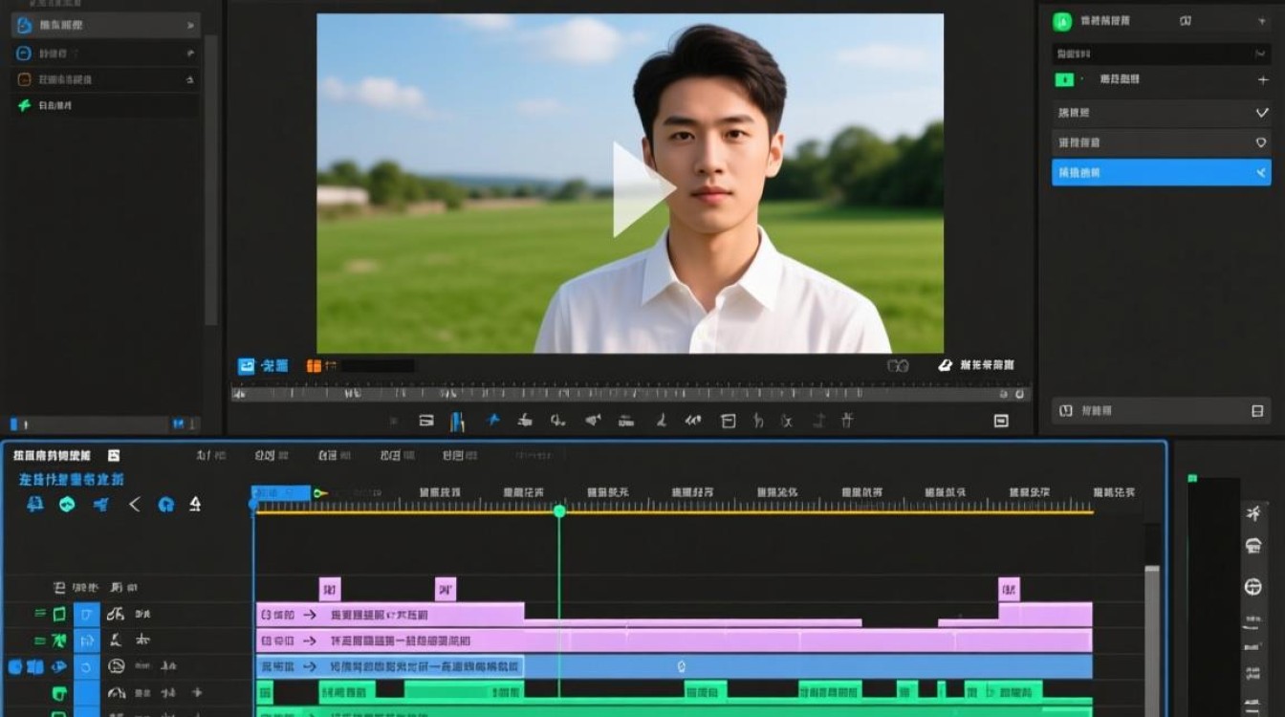The height and width of the screenshot is (717, 1285).
Task: Select the blue highlighted row in the right panel
Action: (1161, 172)
